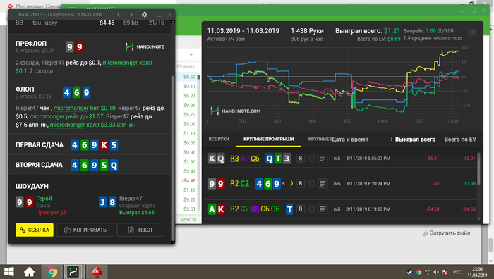Click replayer R icon for KQ hand
Screen dimensions: 494x279
pyautogui.click(x=301, y=159)
